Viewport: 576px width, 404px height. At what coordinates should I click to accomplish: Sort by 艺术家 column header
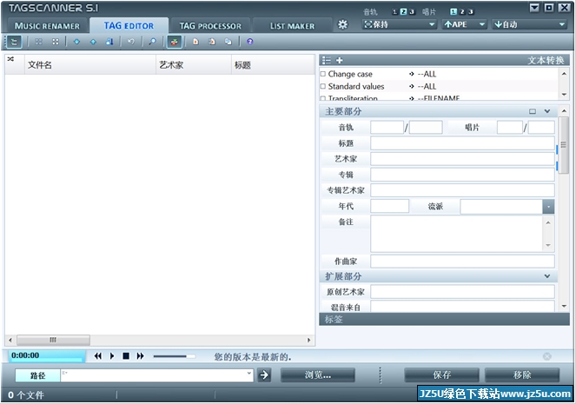[x=194, y=65]
